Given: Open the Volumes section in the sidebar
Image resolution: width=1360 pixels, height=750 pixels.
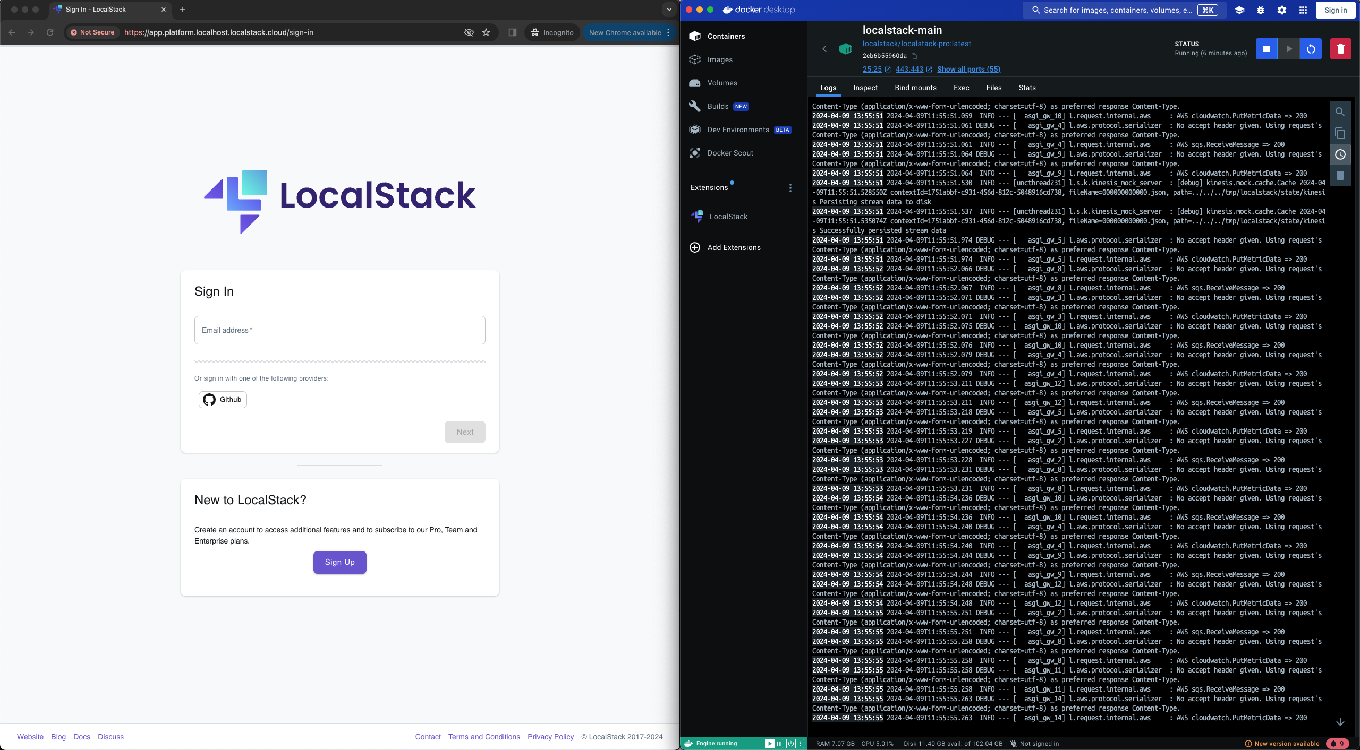Looking at the screenshot, I should (x=722, y=83).
